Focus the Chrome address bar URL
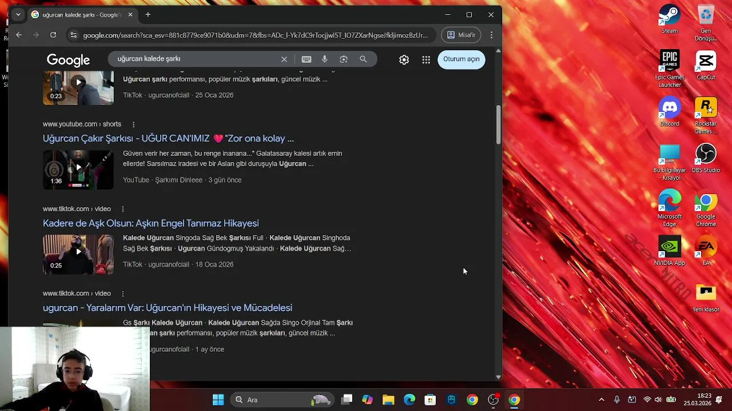This screenshot has height=411, width=732. click(x=255, y=35)
